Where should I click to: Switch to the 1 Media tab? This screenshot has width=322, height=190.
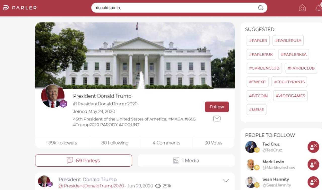[x=186, y=160]
